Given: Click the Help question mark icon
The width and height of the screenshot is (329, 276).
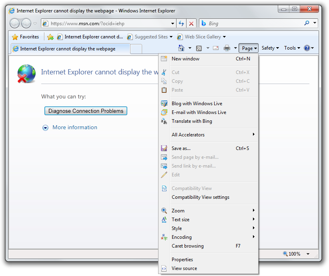Looking at the screenshot, I should (307, 48).
